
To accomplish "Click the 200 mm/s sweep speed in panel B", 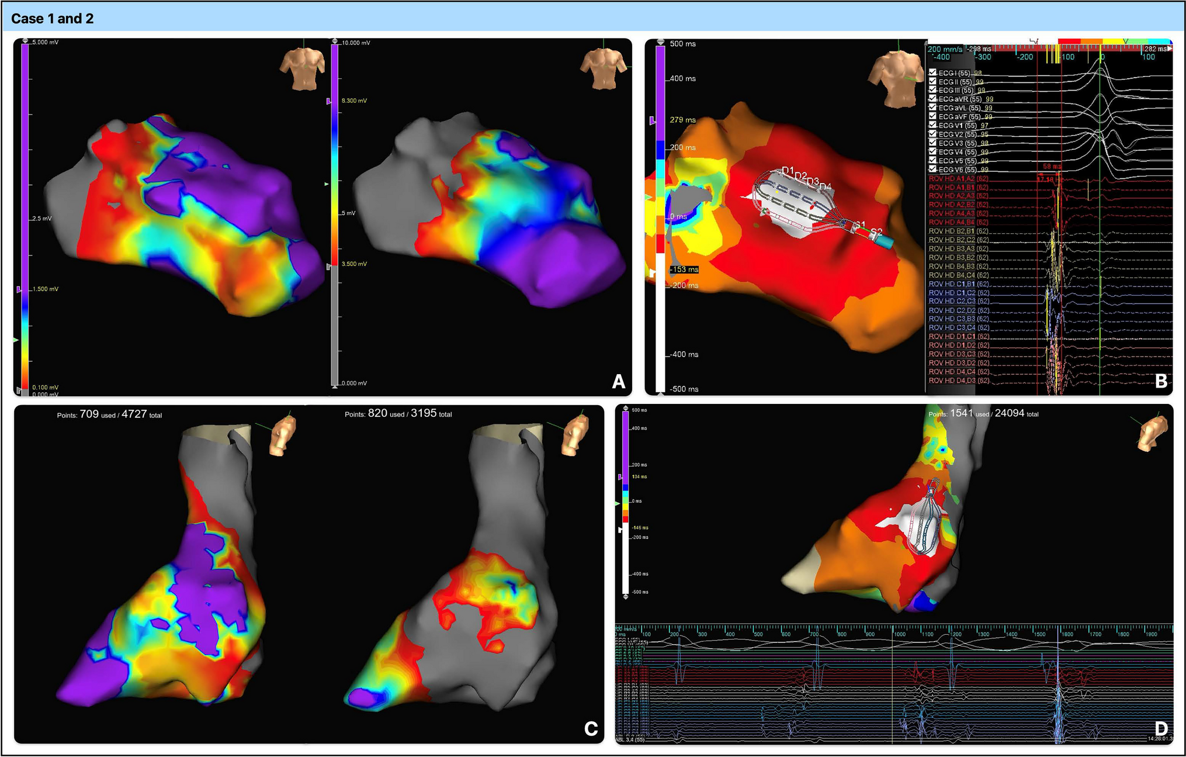I will point(945,49).
